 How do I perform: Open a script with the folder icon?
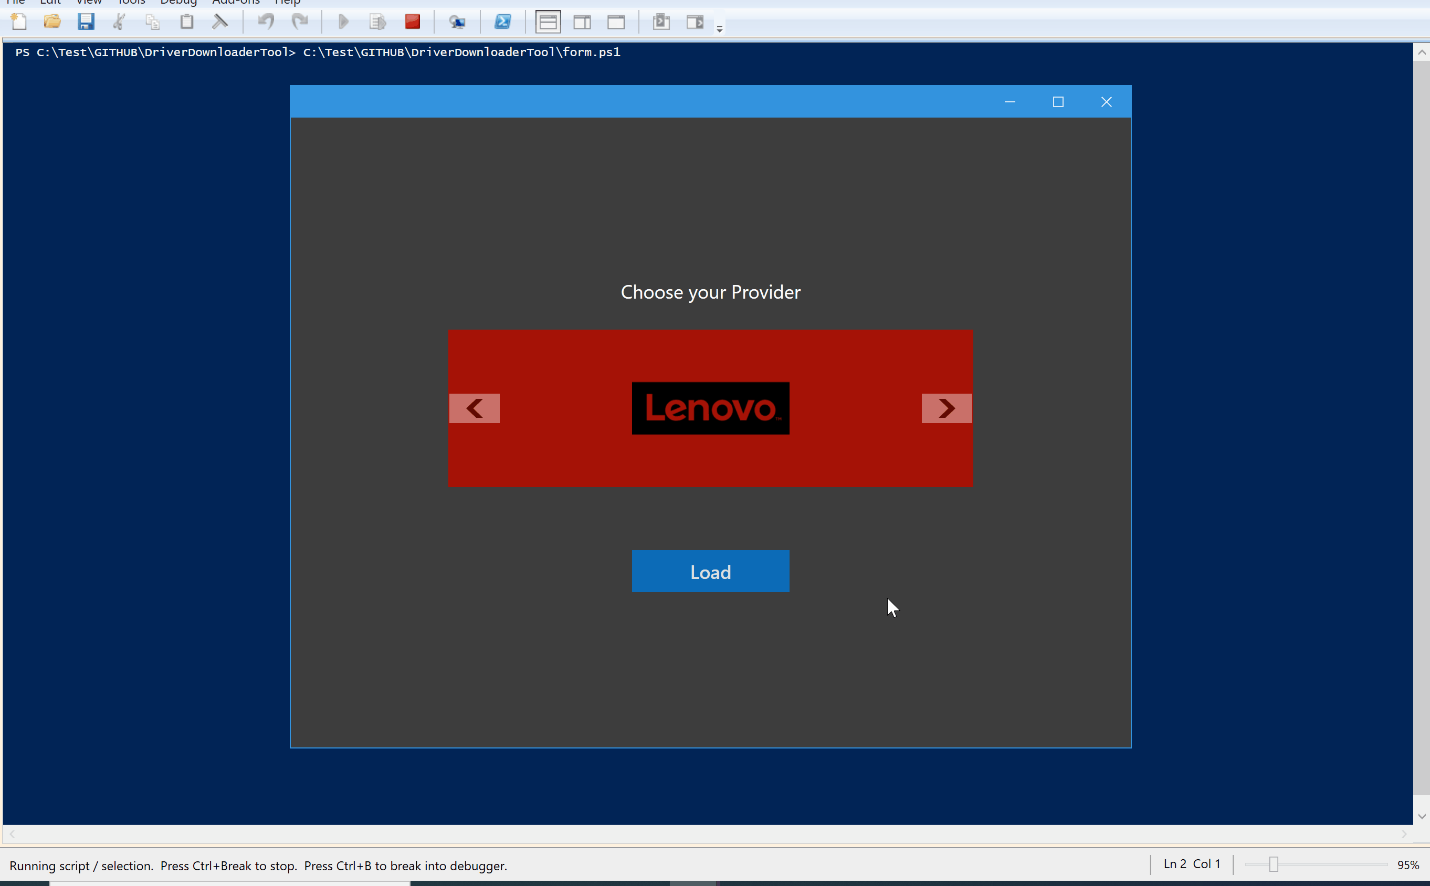[52, 22]
